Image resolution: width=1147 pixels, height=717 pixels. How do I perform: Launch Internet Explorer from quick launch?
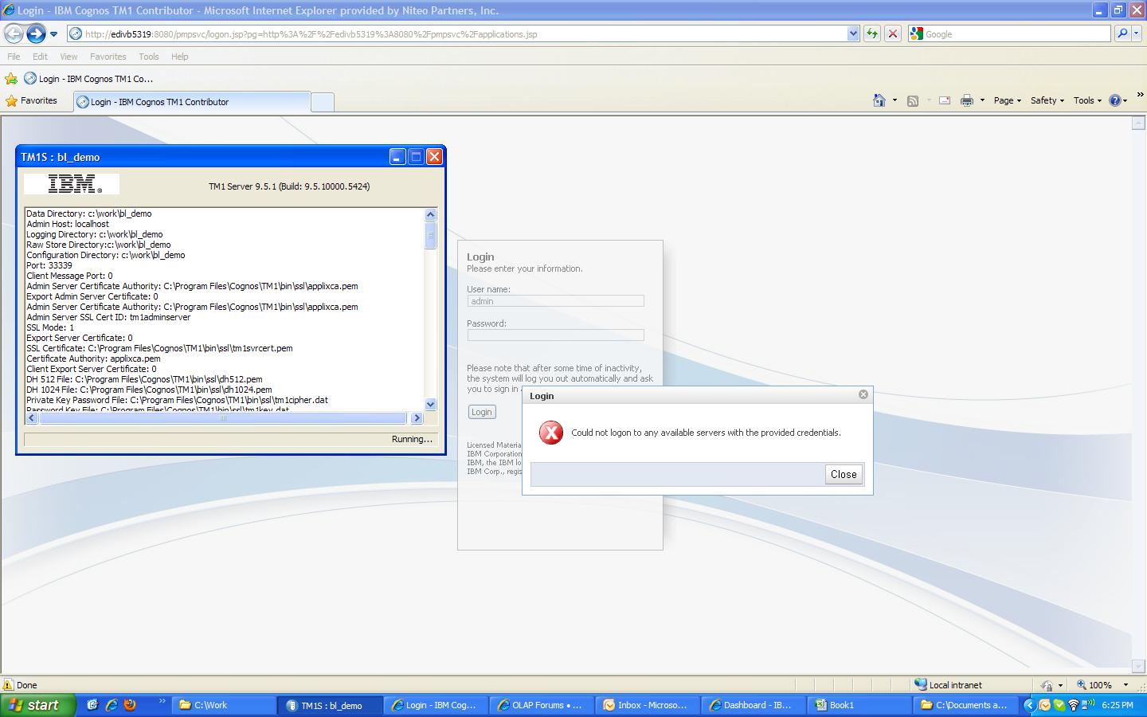112,705
